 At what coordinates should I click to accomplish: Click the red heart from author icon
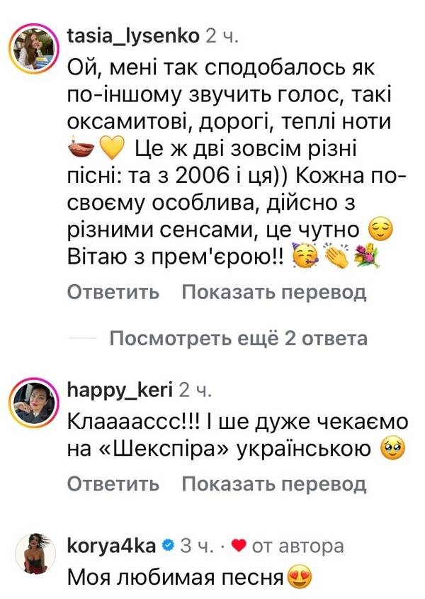pos(239,546)
